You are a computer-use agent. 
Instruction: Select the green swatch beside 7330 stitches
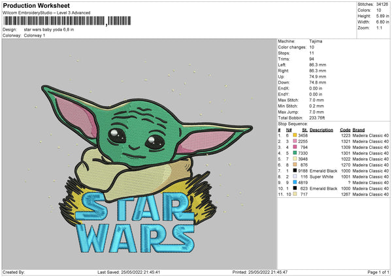[x=295, y=153]
